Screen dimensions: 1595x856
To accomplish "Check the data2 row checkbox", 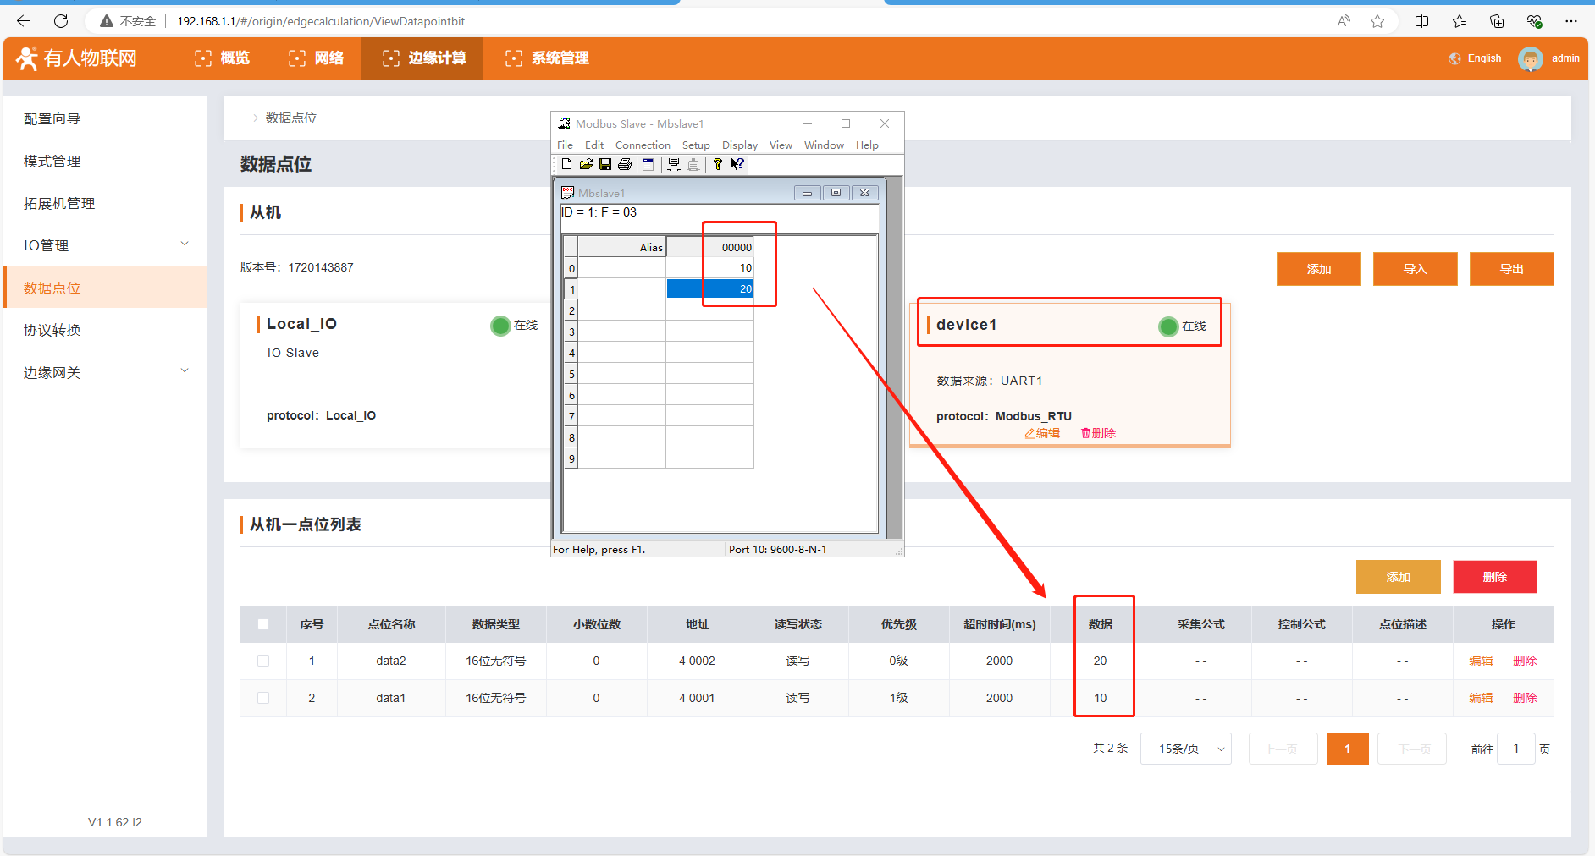I will [x=263, y=661].
